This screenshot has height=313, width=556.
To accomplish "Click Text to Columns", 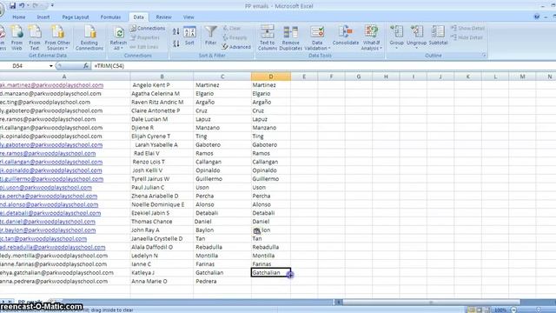I will tap(268, 37).
